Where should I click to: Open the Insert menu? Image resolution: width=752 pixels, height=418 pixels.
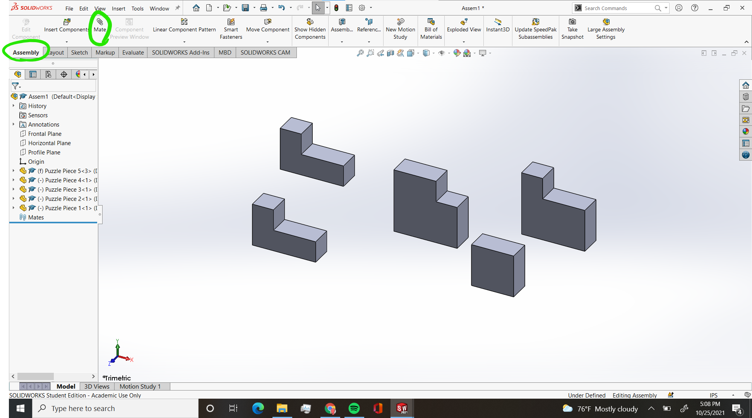point(118,8)
